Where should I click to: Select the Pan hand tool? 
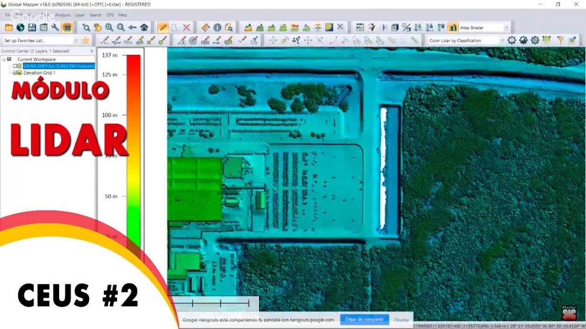pos(98,27)
